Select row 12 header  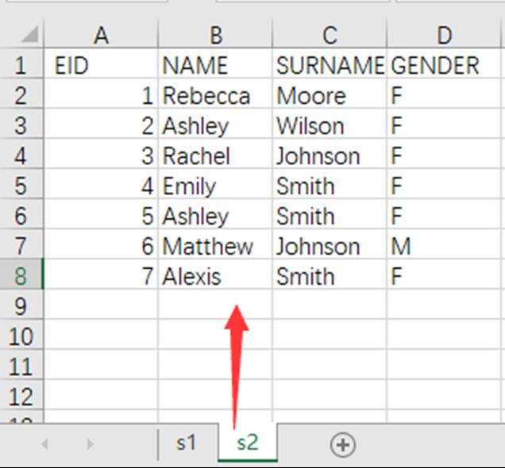click(x=21, y=396)
